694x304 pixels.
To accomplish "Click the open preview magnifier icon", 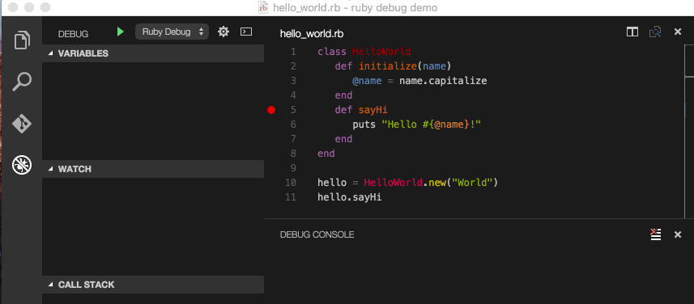I will [655, 32].
